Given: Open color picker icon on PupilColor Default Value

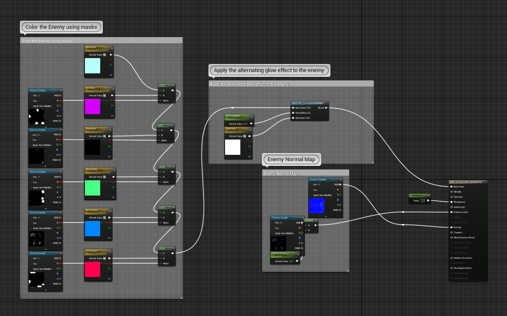Looking at the screenshot, I should (104, 136).
